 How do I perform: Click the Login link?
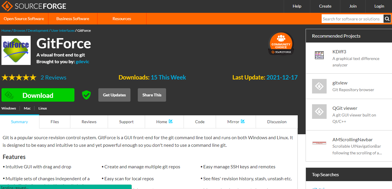click(379, 6)
